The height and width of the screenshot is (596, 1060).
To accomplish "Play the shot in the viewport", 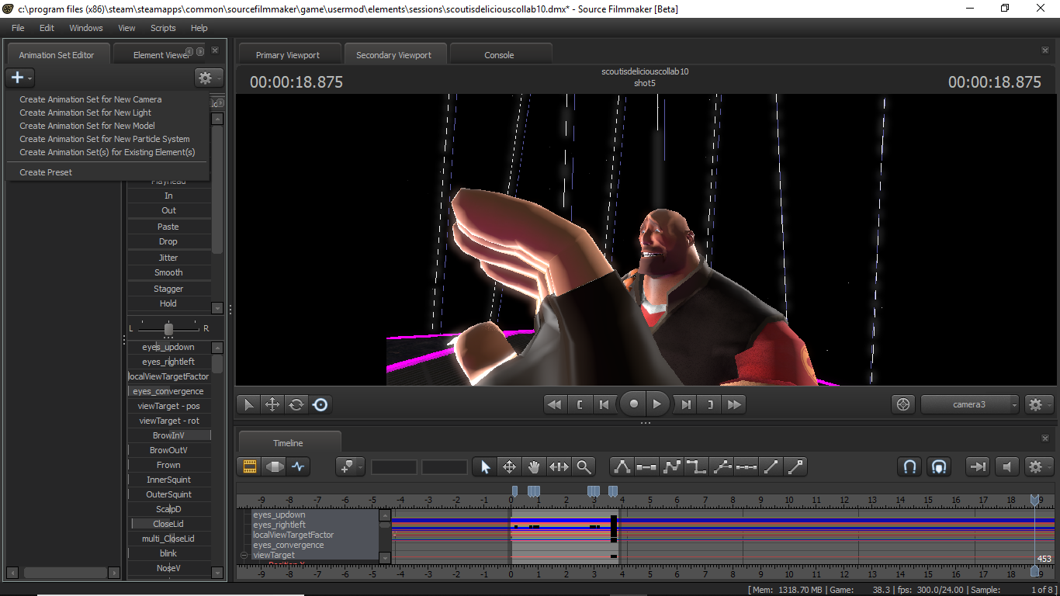I will [x=657, y=404].
